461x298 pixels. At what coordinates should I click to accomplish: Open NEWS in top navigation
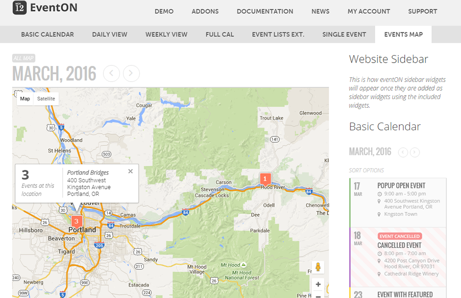click(x=320, y=12)
